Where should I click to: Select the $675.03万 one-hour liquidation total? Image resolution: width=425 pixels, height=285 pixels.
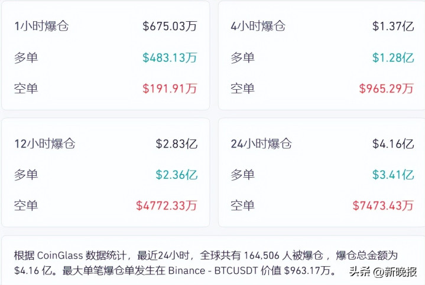click(x=170, y=26)
